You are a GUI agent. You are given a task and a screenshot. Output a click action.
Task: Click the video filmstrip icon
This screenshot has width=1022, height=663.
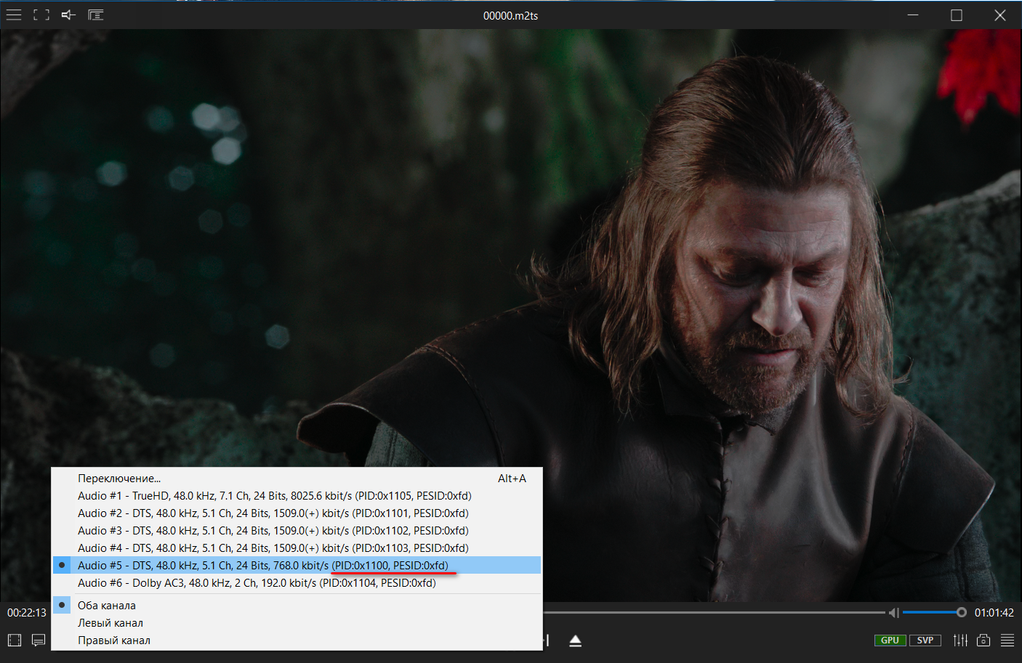pos(15,640)
